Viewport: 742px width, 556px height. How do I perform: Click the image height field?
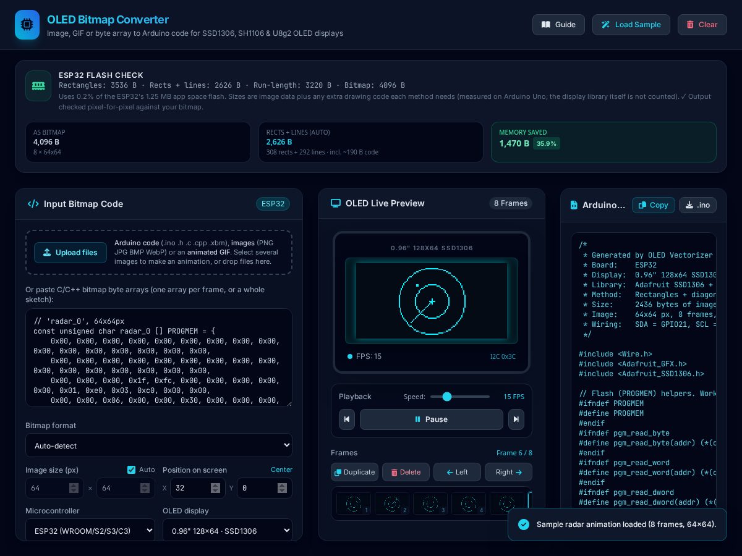126,488
